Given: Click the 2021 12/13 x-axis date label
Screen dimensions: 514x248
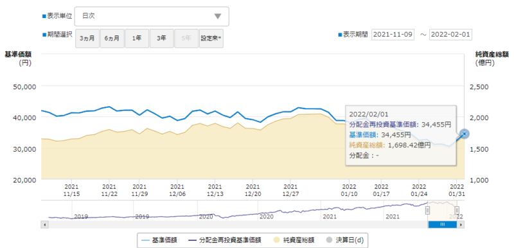Looking at the screenshot, I should pyautogui.click(x=215, y=190).
